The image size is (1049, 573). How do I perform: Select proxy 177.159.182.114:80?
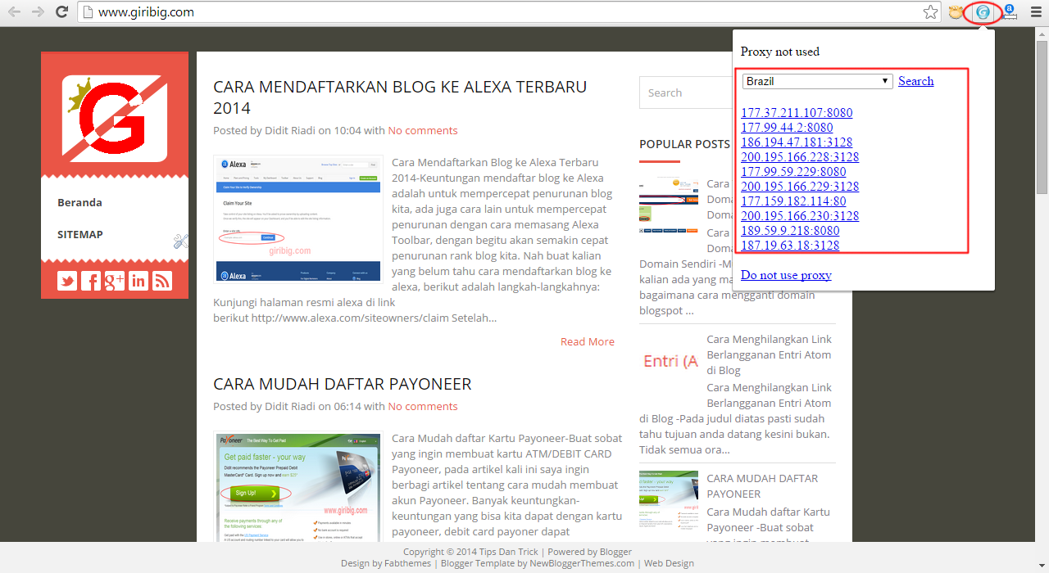[793, 201]
